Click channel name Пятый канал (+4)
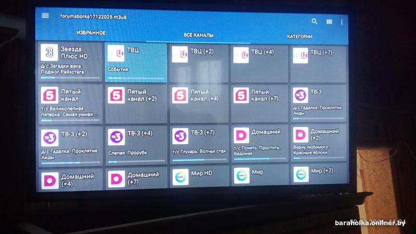Screen dimensions: 416x234 [205, 95]
